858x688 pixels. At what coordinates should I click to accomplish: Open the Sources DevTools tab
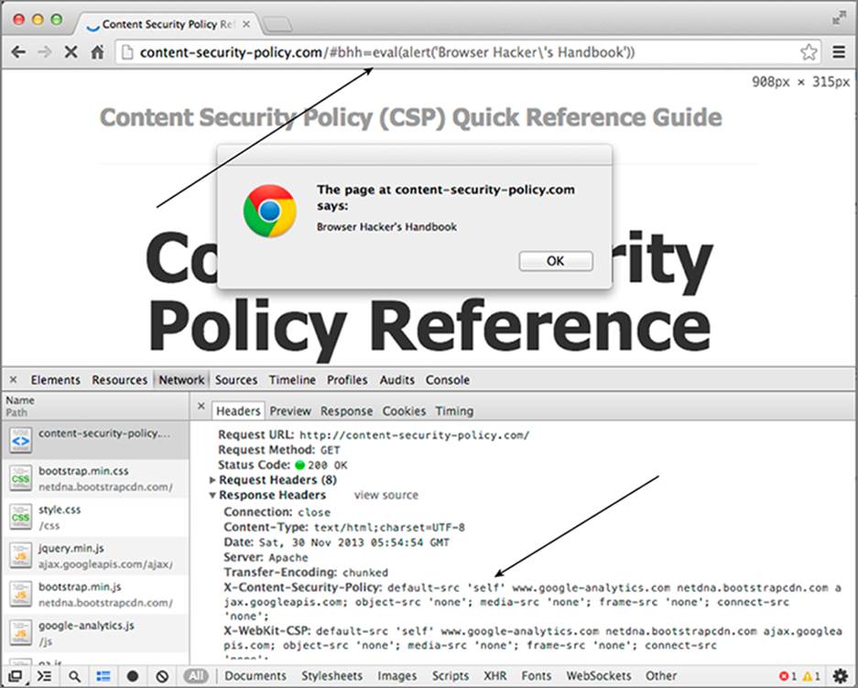coord(236,380)
